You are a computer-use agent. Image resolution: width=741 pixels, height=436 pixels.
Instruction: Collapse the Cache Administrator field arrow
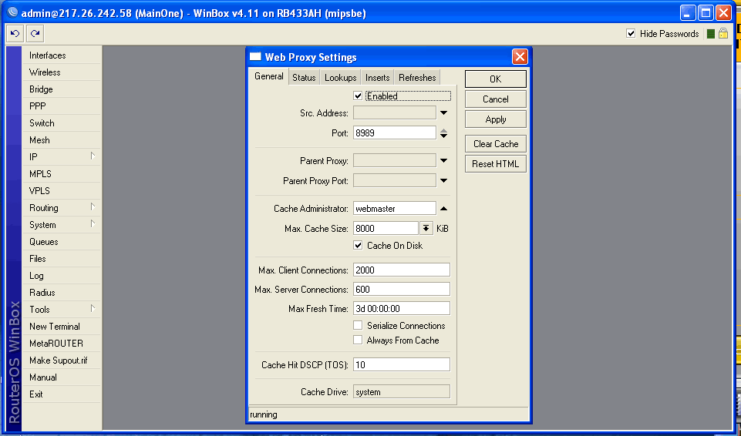pos(443,209)
